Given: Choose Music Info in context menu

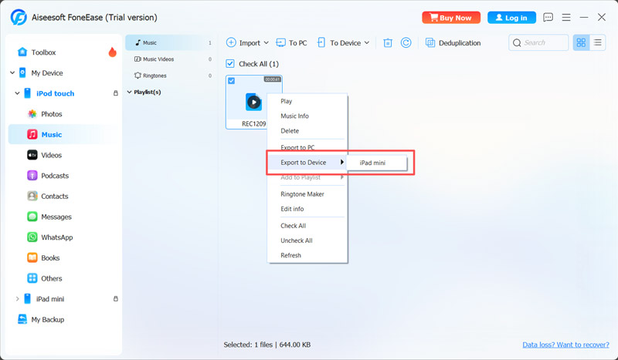Looking at the screenshot, I should pyautogui.click(x=294, y=116).
